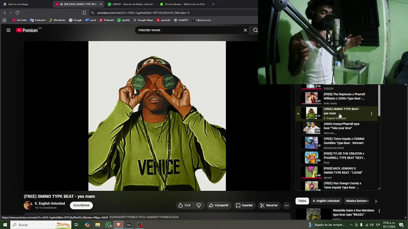Open the browser apps grid icon
Image resolution: width=408 pixels, height=229 pixels.
4,20
